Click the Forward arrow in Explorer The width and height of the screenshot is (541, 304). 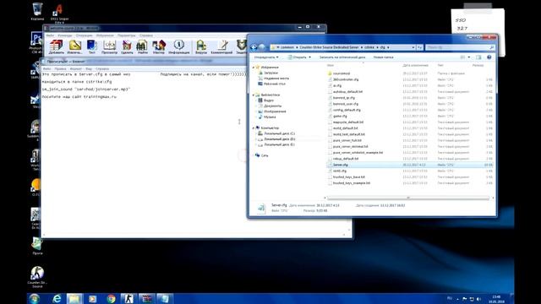[262, 47]
